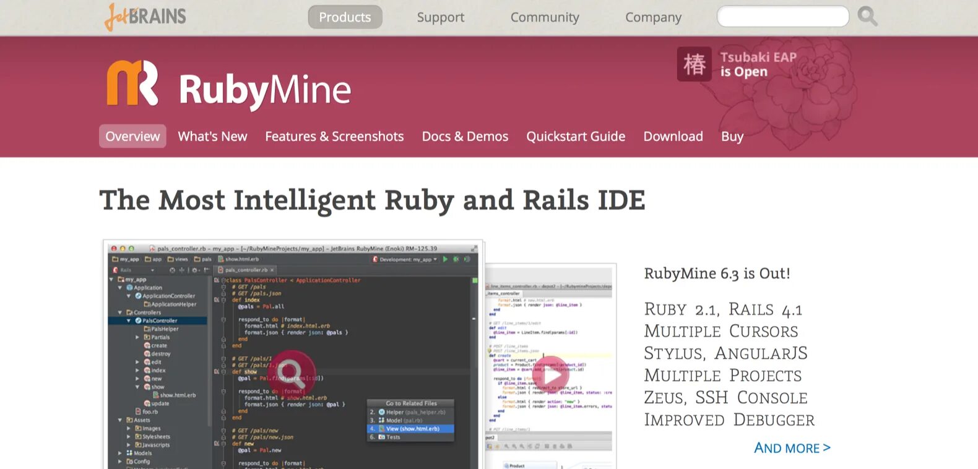Click the AND MORE link
The image size is (978, 469).
click(792, 448)
